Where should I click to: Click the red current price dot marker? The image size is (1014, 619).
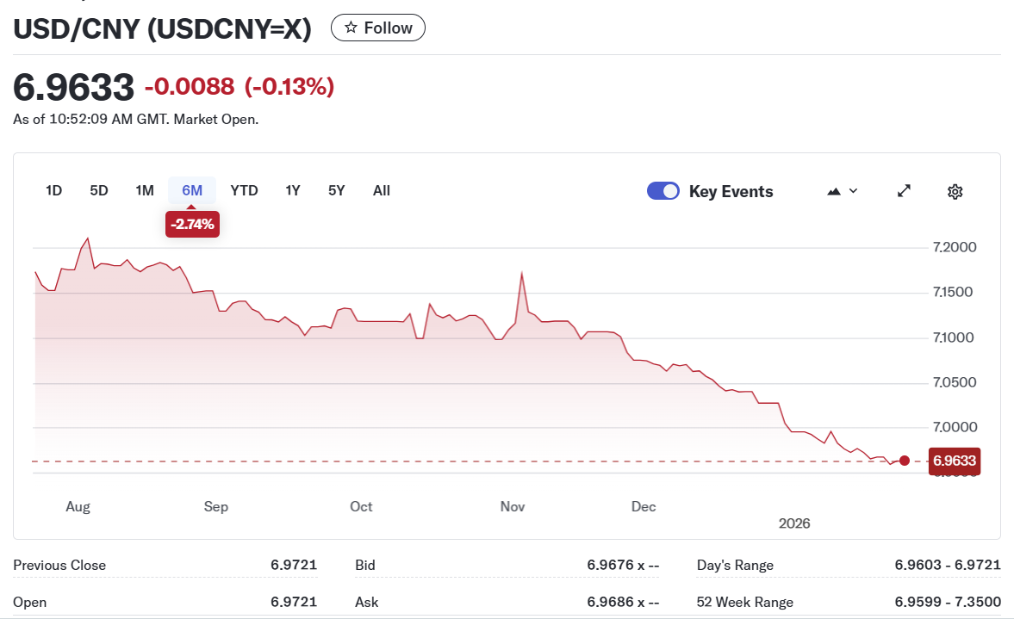click(904, 461)
